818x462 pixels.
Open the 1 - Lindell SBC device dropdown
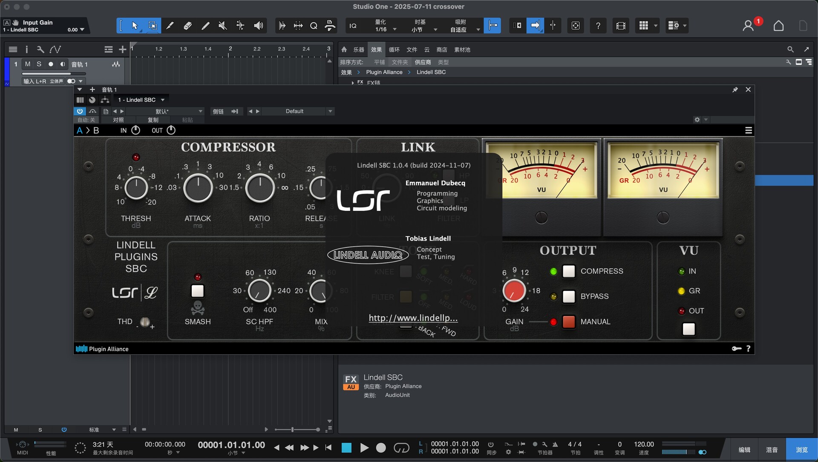[141, 100]
